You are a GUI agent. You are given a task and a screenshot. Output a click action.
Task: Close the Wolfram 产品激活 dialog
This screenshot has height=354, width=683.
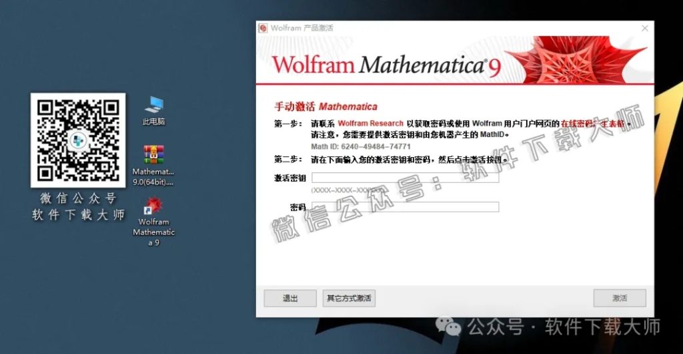click(645, 28)
